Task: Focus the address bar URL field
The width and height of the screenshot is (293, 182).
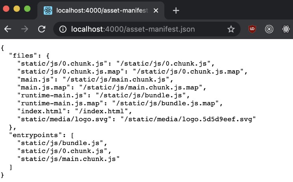Action: pyautogui.click(x=134, y=29)
